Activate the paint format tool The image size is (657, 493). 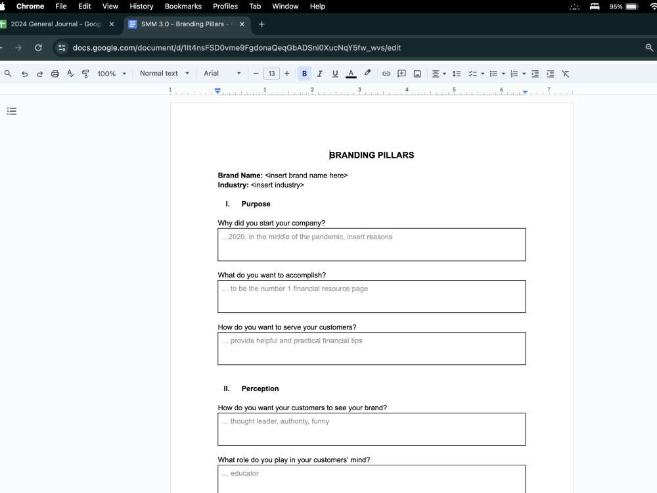point(85,74)
